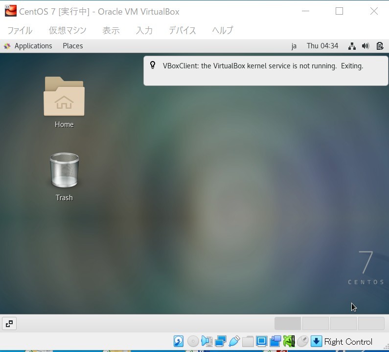
Task: Switch to the fourth workspace
Action: [371, 323]
